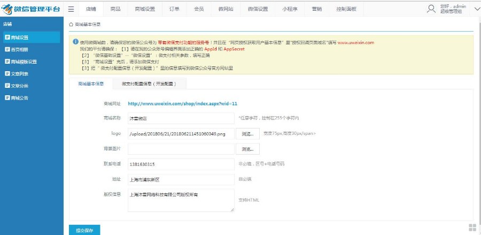Click the blue info icon in notice
Screen dimensions: 481x235
coord(75,41)
